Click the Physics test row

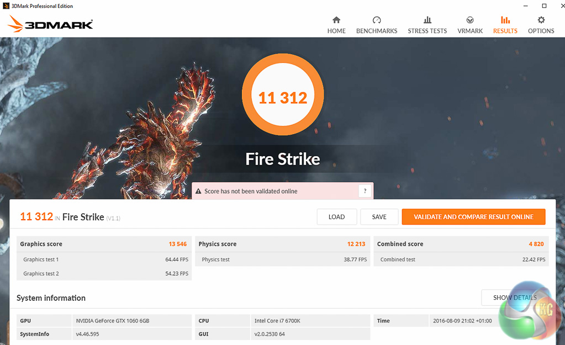[x=283, y=259]
